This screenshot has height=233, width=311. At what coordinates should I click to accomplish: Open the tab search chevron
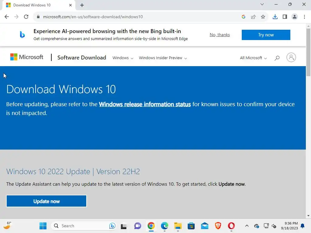[262, 4]
